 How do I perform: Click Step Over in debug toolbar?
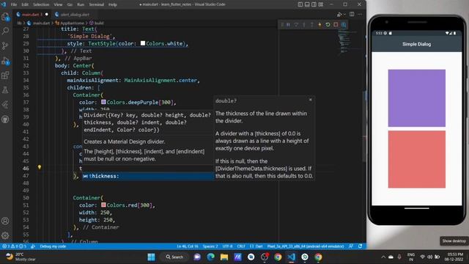296,25
